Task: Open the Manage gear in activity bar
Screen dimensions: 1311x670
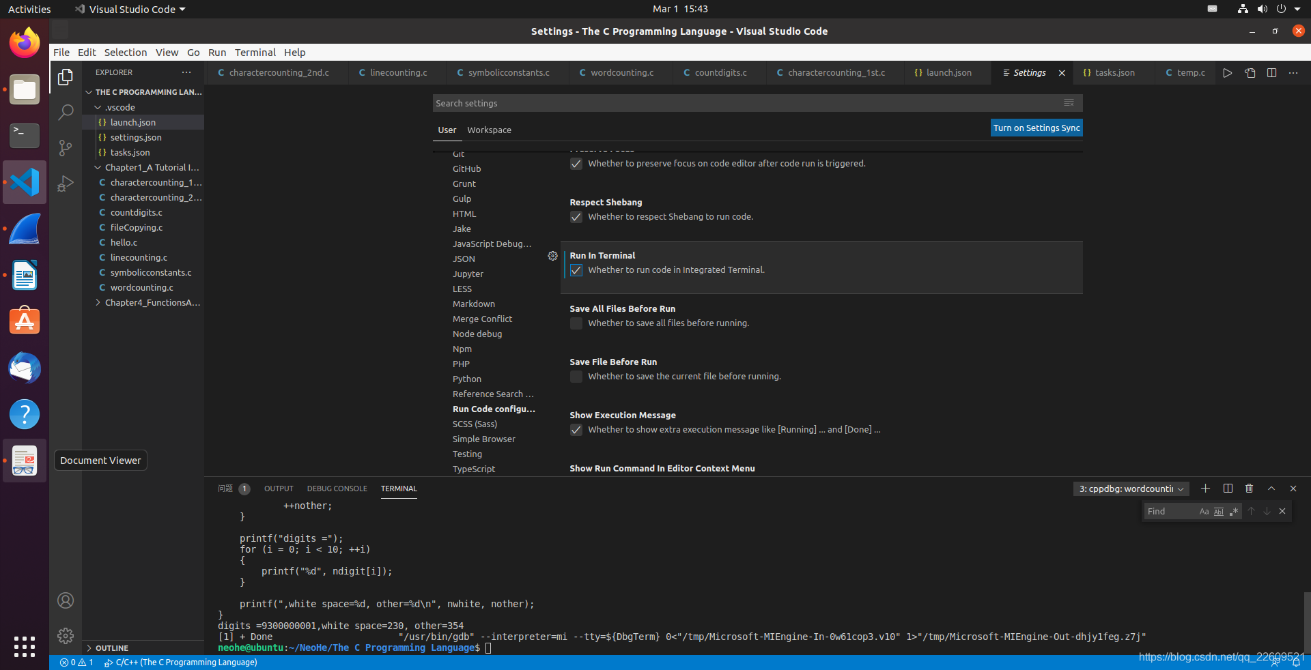Action: click(66, 636)
